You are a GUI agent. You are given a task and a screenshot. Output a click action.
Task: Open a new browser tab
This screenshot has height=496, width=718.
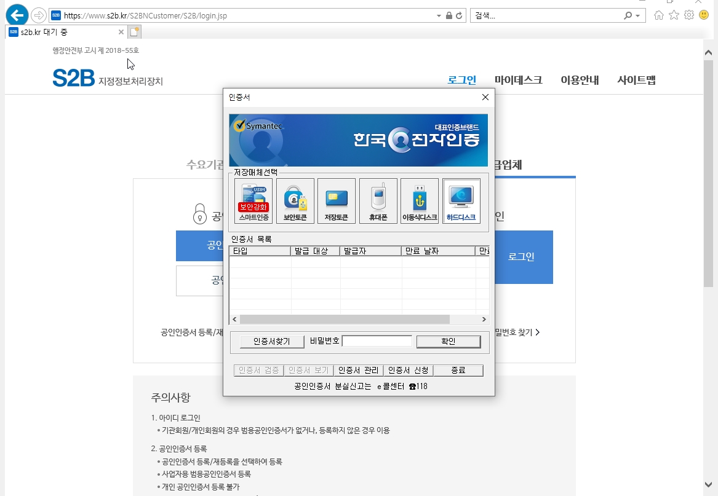135,32
